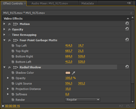Toggle stopwatch for Radial Shadow Opacity
This screenshot has height=109, width=136.
tap(13, 78)
